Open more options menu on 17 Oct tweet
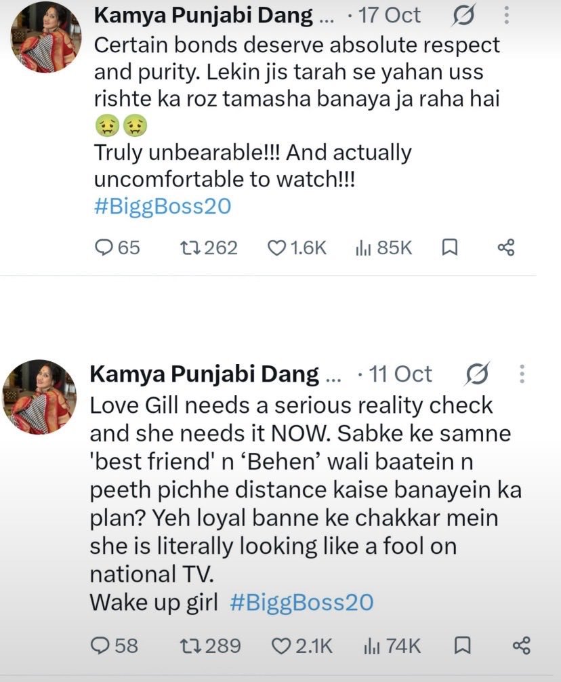The height and width of the screenshot is (682, 561). (506, 15)
